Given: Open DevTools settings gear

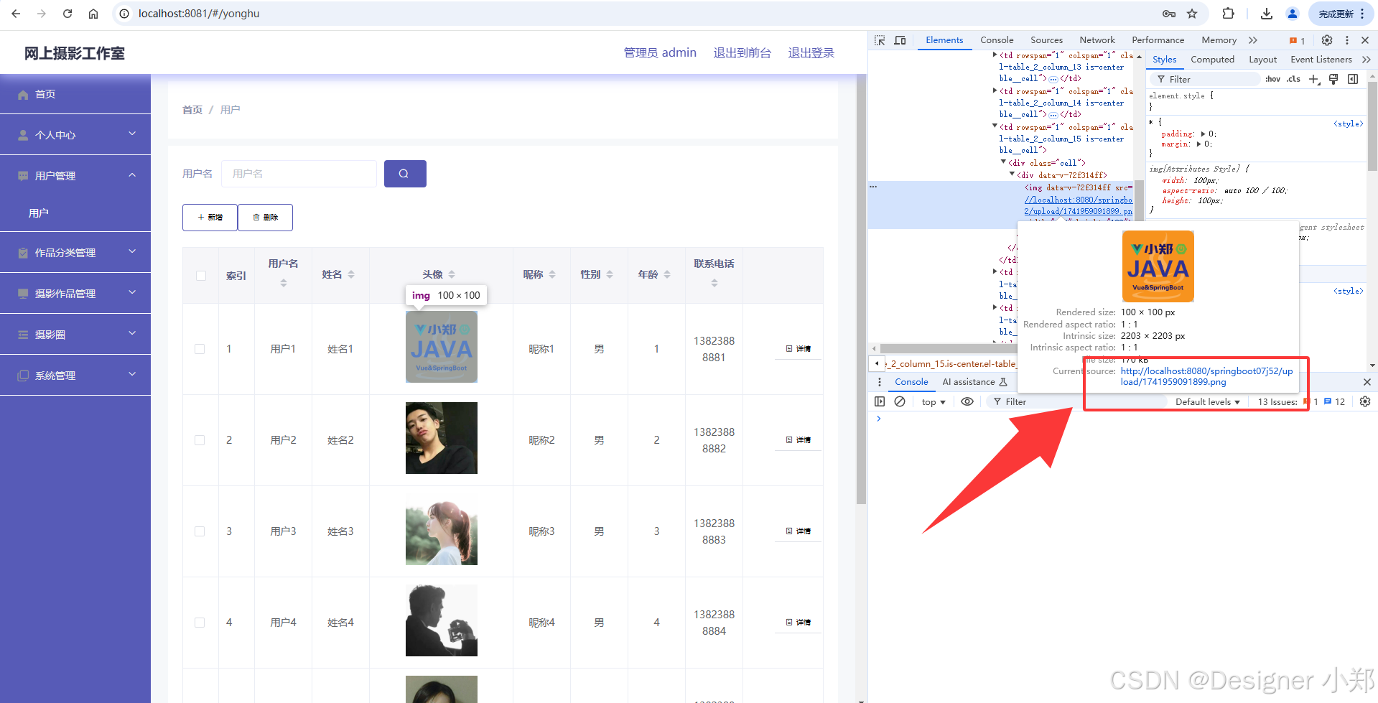Looking at the screenshot, I should pos(1326,40).
